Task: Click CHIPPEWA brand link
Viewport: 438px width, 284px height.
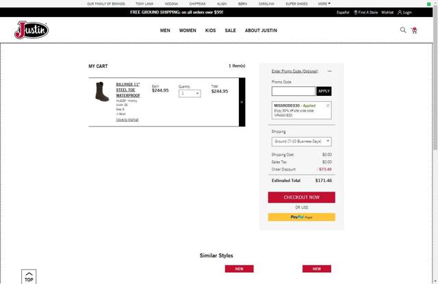Action: pos(198,4)
